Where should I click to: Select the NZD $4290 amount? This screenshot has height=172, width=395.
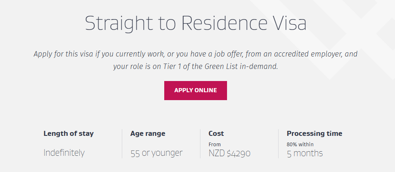230,153
